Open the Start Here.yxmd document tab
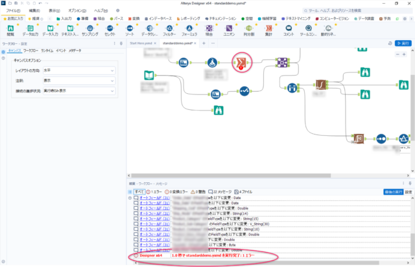This screenshot has width=415, height=267. click(141, 43)
